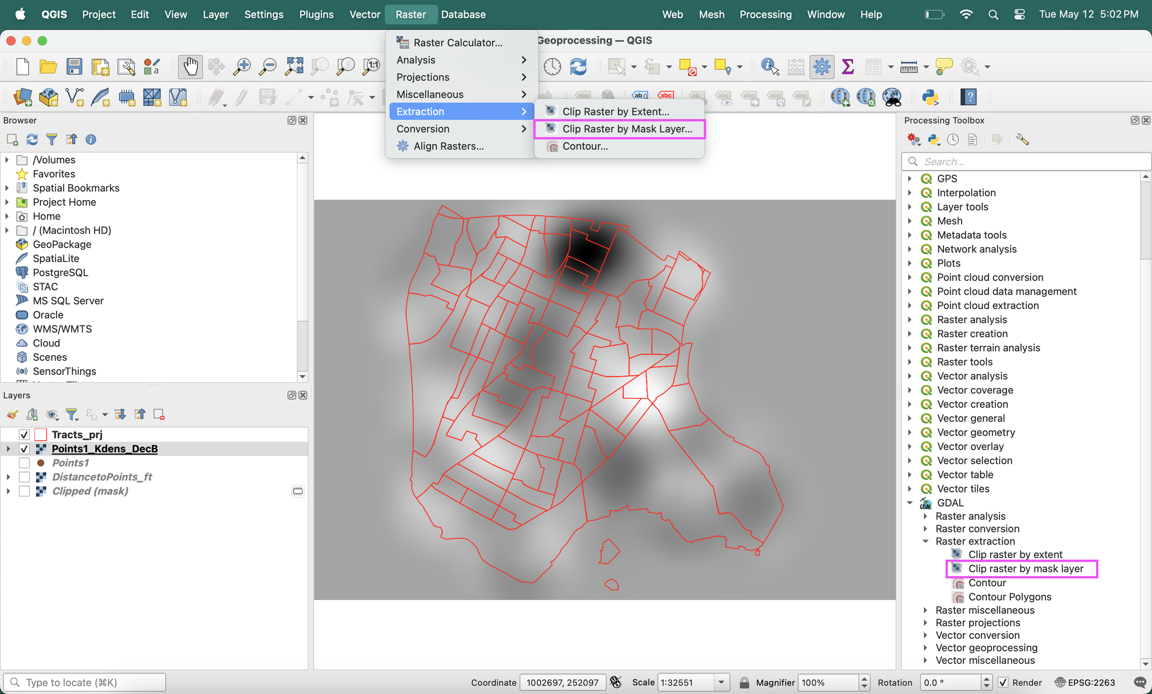Image resolution: width=1152 pixels, height=694 pixels.
Task: Click the New Project toolbar icon
Action: (x=23, y=67)
